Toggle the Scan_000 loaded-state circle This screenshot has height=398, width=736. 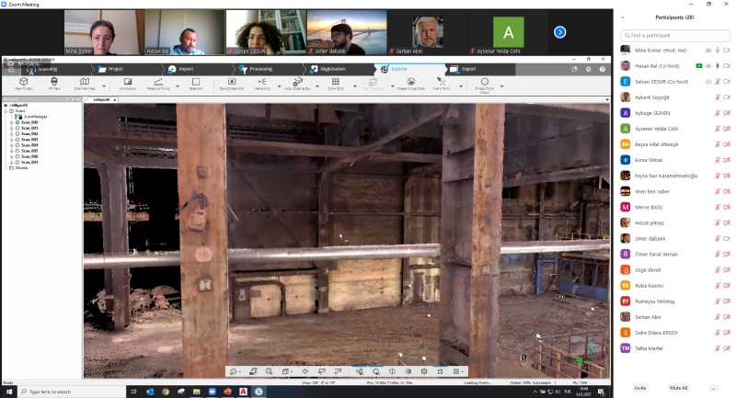pyautogui.click(x=17, y=122)
